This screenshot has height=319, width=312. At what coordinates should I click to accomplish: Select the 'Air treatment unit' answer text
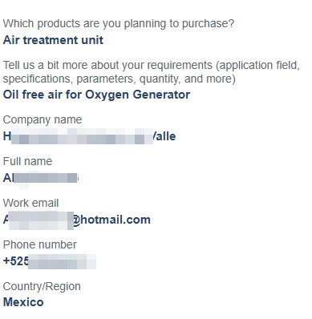(53, 40)
